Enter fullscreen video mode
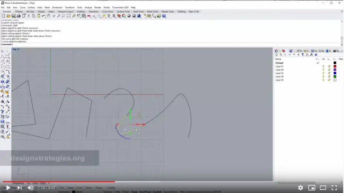Image resolution: width=344 pixels, height=193 pixels. pos(334,188)
